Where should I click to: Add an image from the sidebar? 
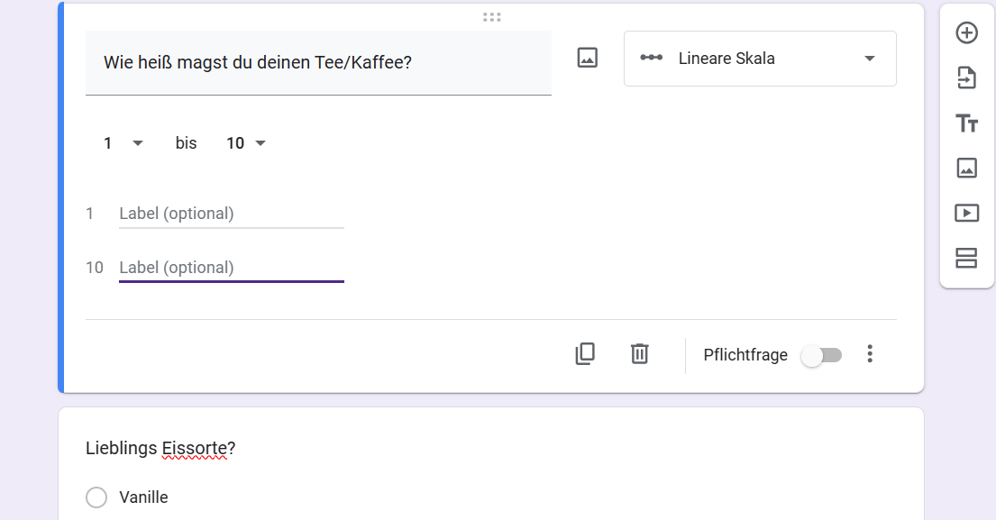(x=966, y=168)
